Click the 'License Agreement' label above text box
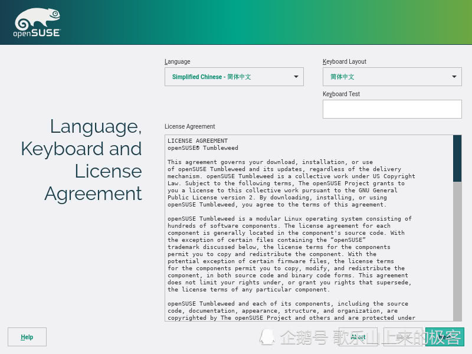472x354 pixels. tap(189, 126)
